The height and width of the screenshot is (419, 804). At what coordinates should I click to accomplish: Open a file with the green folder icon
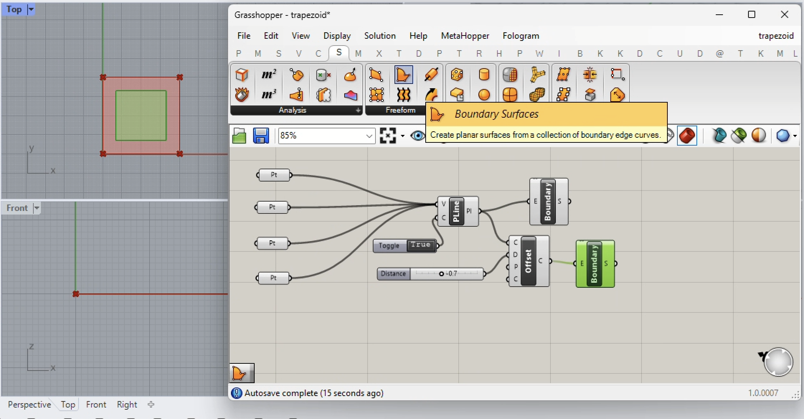click(239, 136)
